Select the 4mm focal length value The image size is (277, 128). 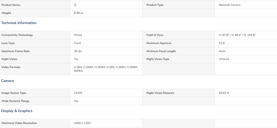pos(222,51)
